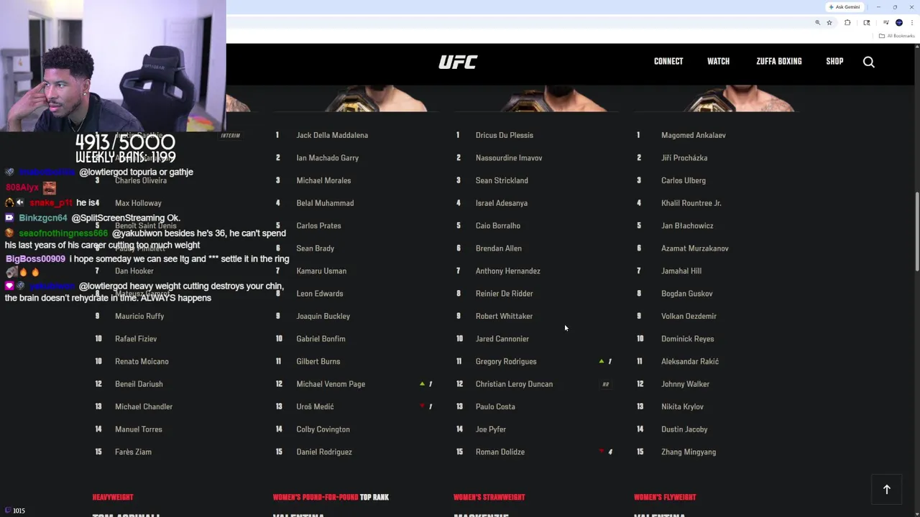Select Farès Ziam in lightweight list
The width and height of the screenshot is (920, 517).
pyautogui.click(x=133, y=452)
